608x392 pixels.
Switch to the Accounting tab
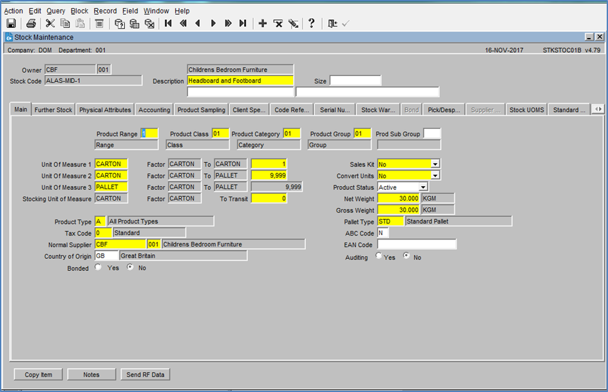(155, 110)
